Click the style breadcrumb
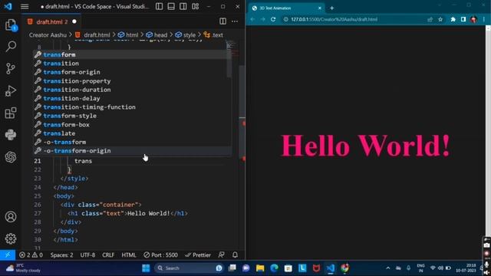Viewport: 491px width, 276px height. pos(186,35)
